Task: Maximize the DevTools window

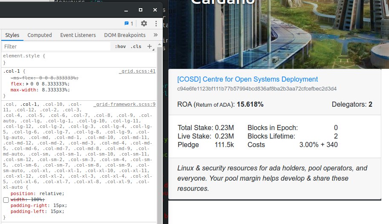Action: click(141, 10)
